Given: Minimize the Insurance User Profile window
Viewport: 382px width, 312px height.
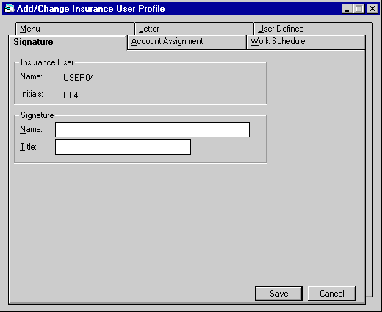Looking at the screenshot, I should pyautogui.click(x=347, y=9).
